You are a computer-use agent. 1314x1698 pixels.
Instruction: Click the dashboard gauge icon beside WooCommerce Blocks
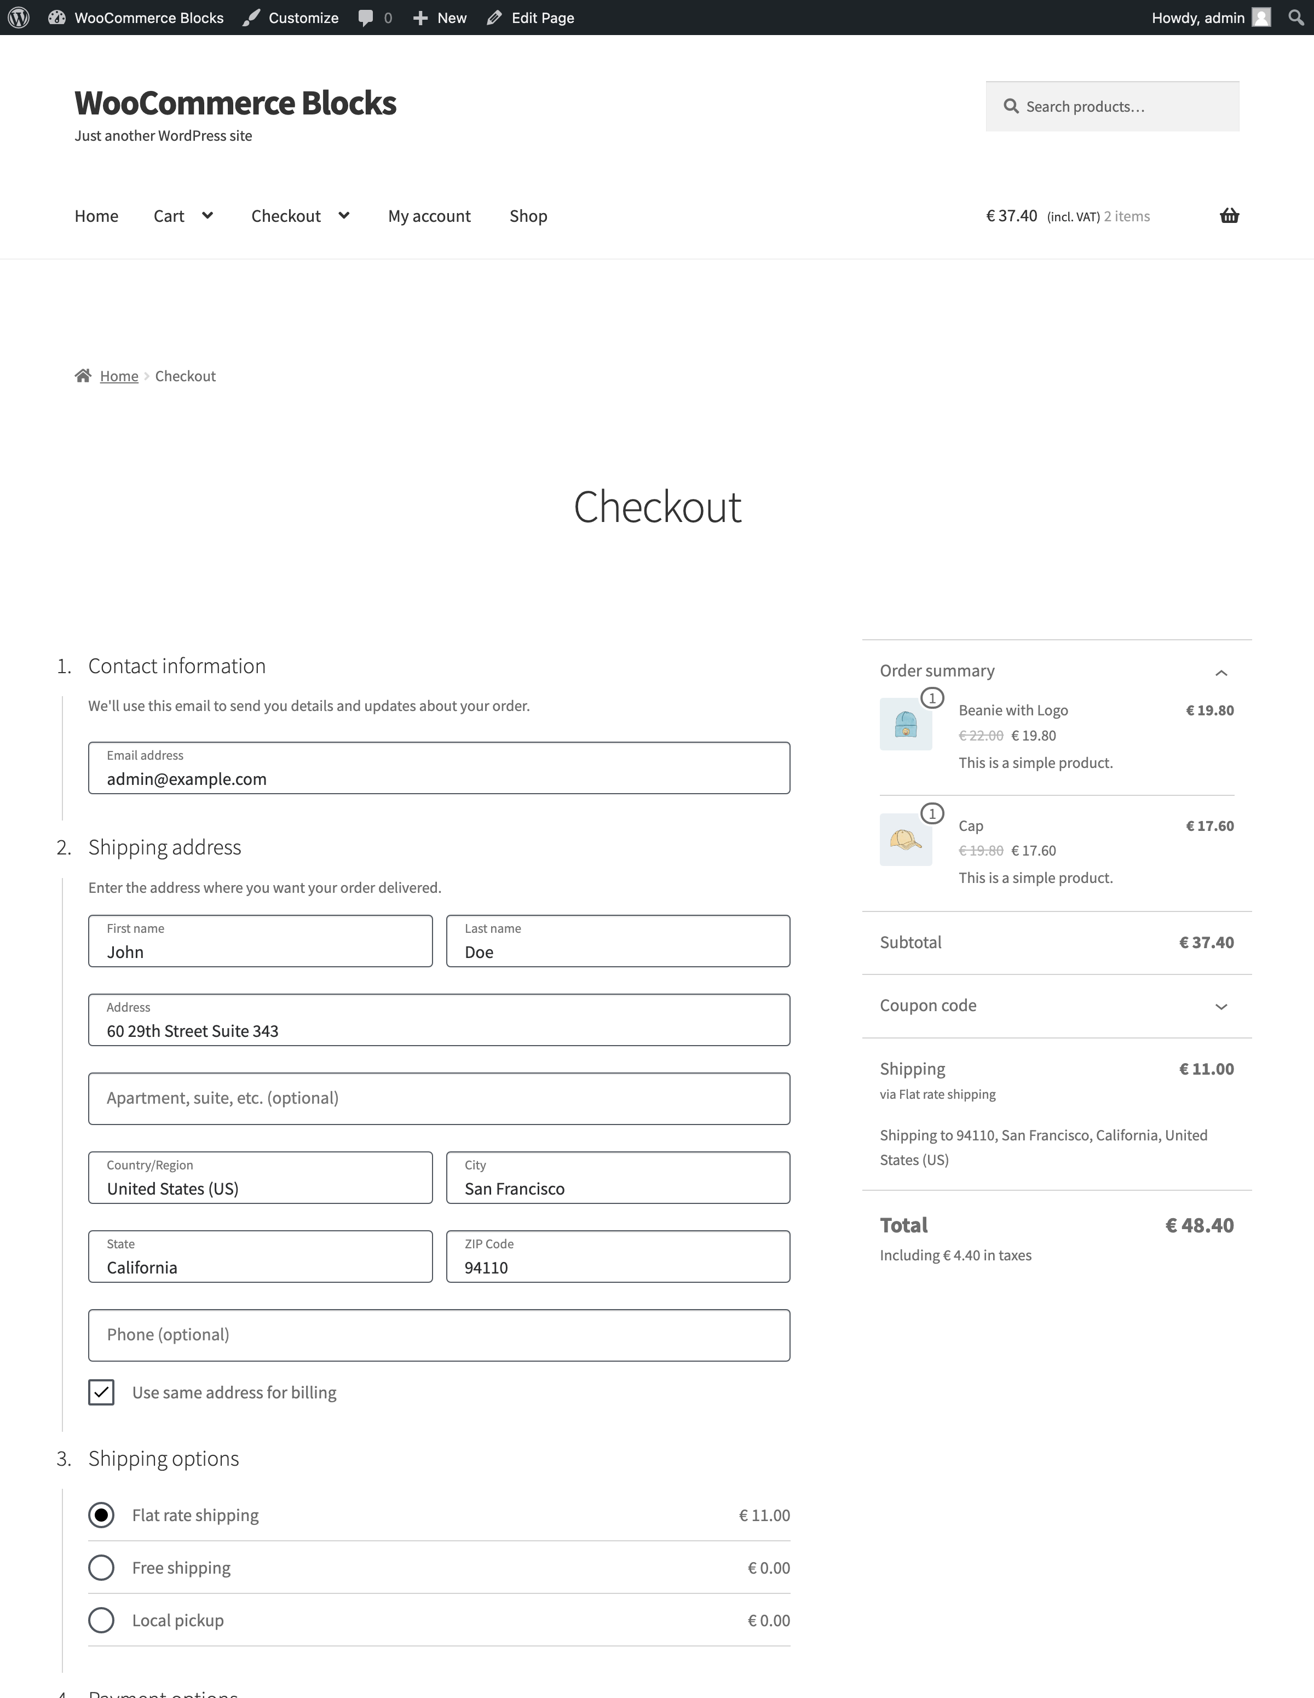(57, 17)
